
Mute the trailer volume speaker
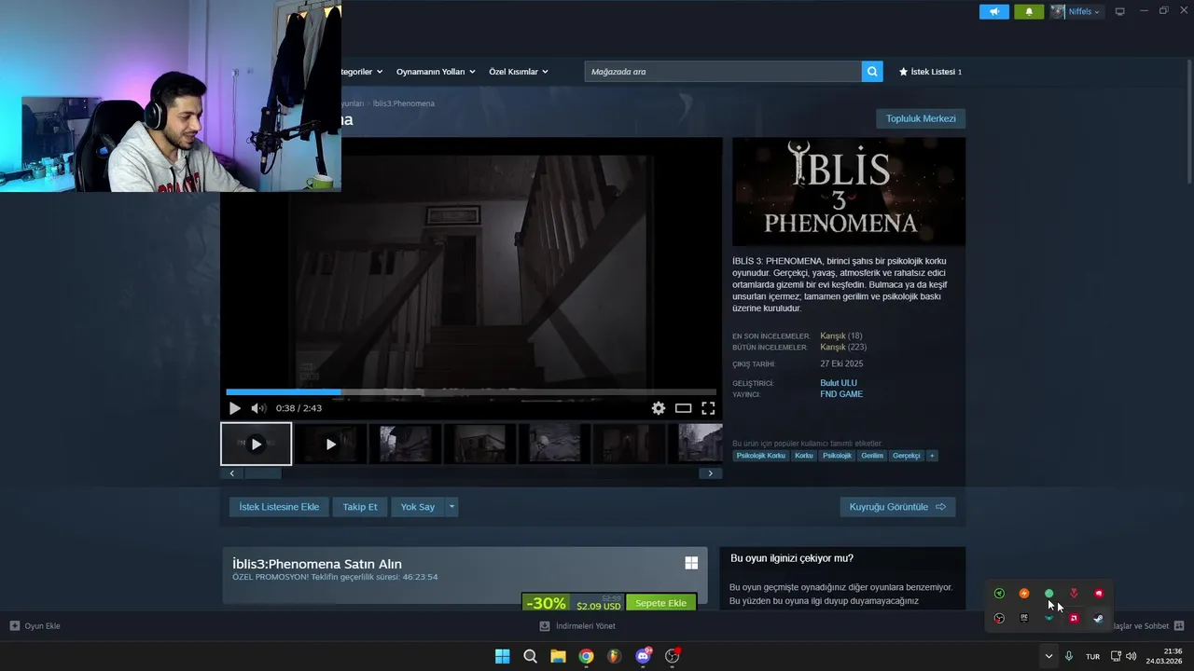click(x=258, y=408)
